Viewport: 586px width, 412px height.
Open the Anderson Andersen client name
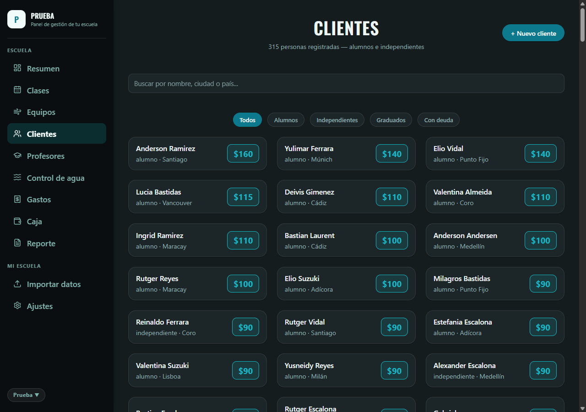tap(465, 235)
